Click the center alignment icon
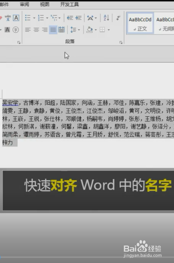Viewport: 174px width, 263px height. 36,30
